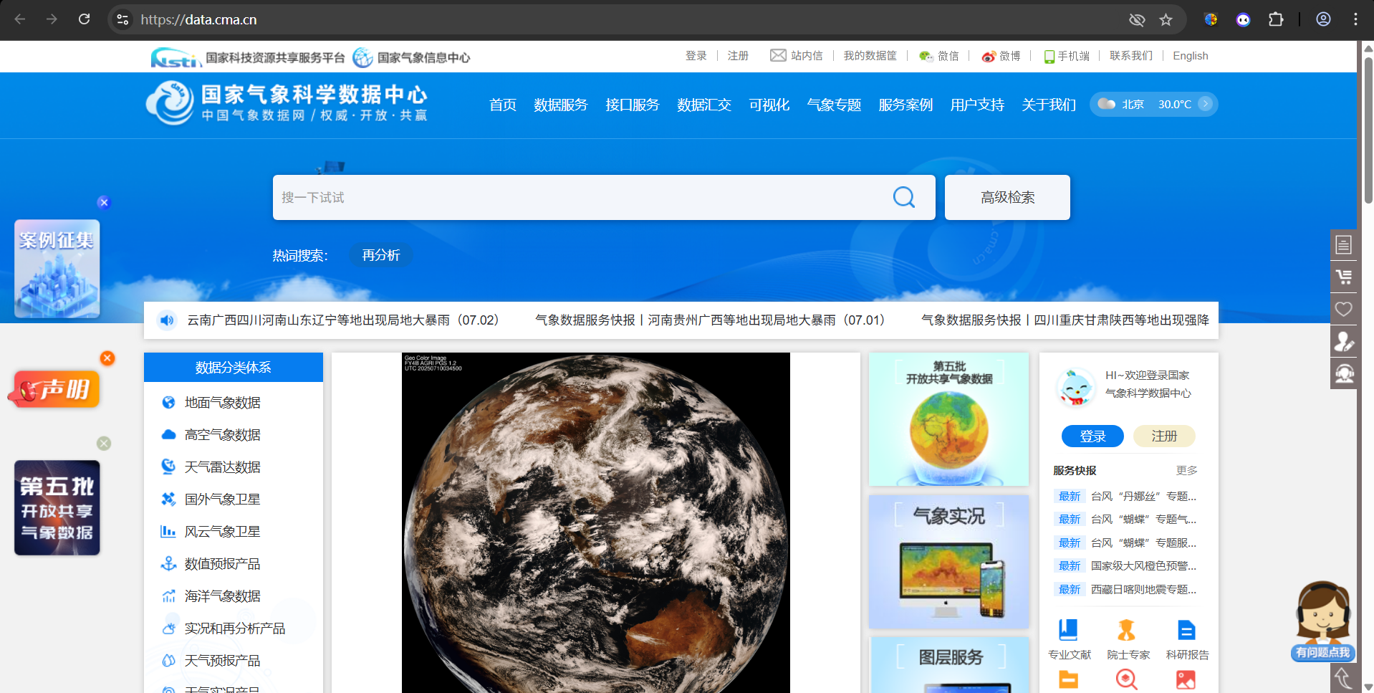Select 天气雷达数据 category
Viewport: 1374px width, 693px height.
pyautogui.click(x=222, y=467)
